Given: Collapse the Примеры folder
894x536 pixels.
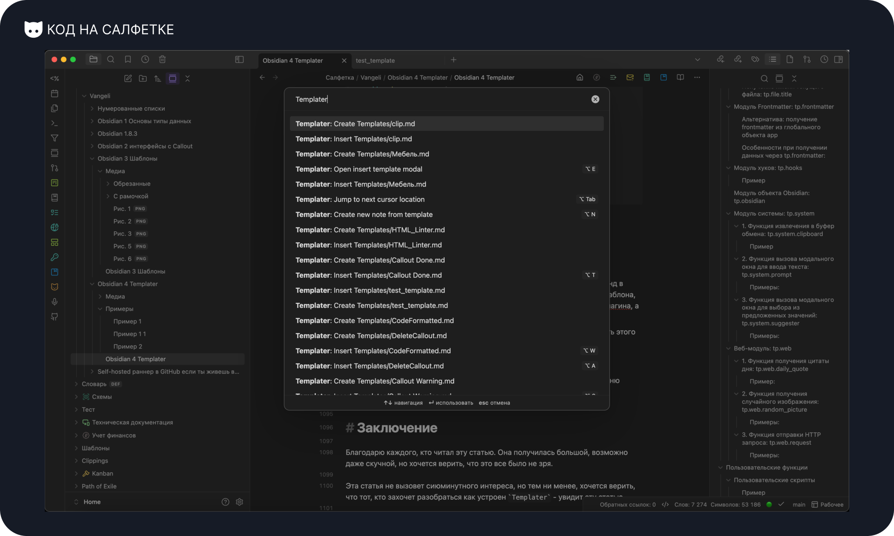Looking at the screenshot, I should [x=100, y=309].
